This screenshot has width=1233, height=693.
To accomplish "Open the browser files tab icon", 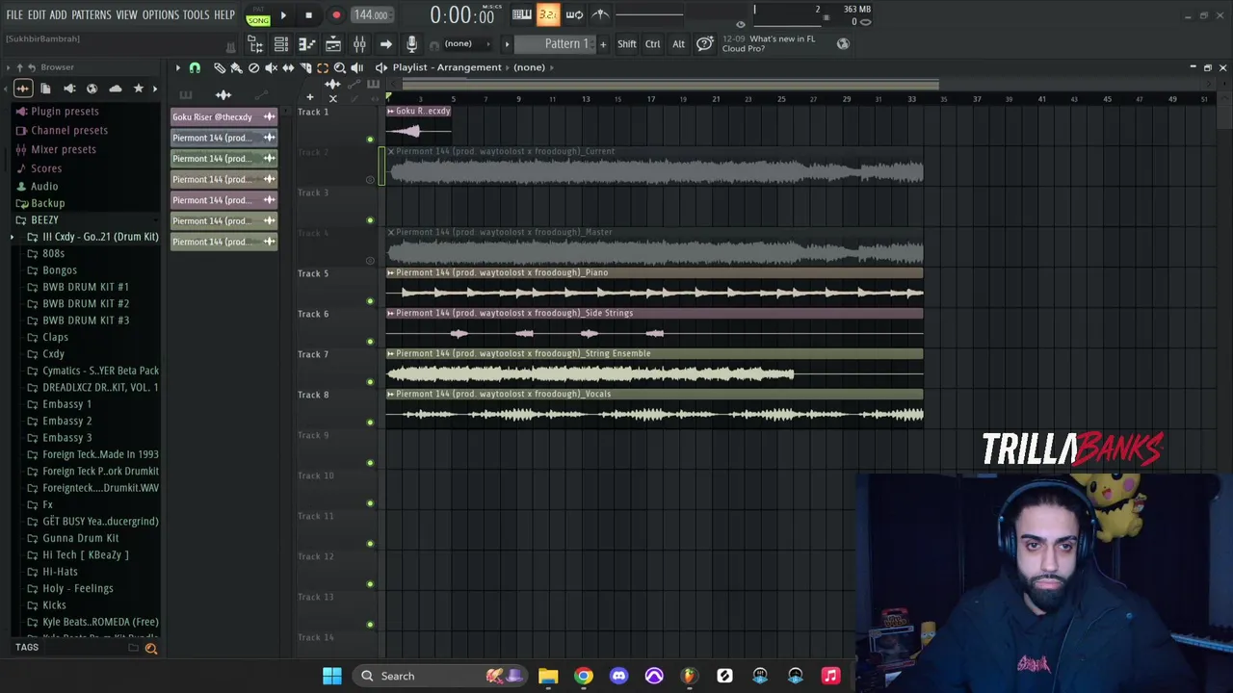I will point(45,89).
